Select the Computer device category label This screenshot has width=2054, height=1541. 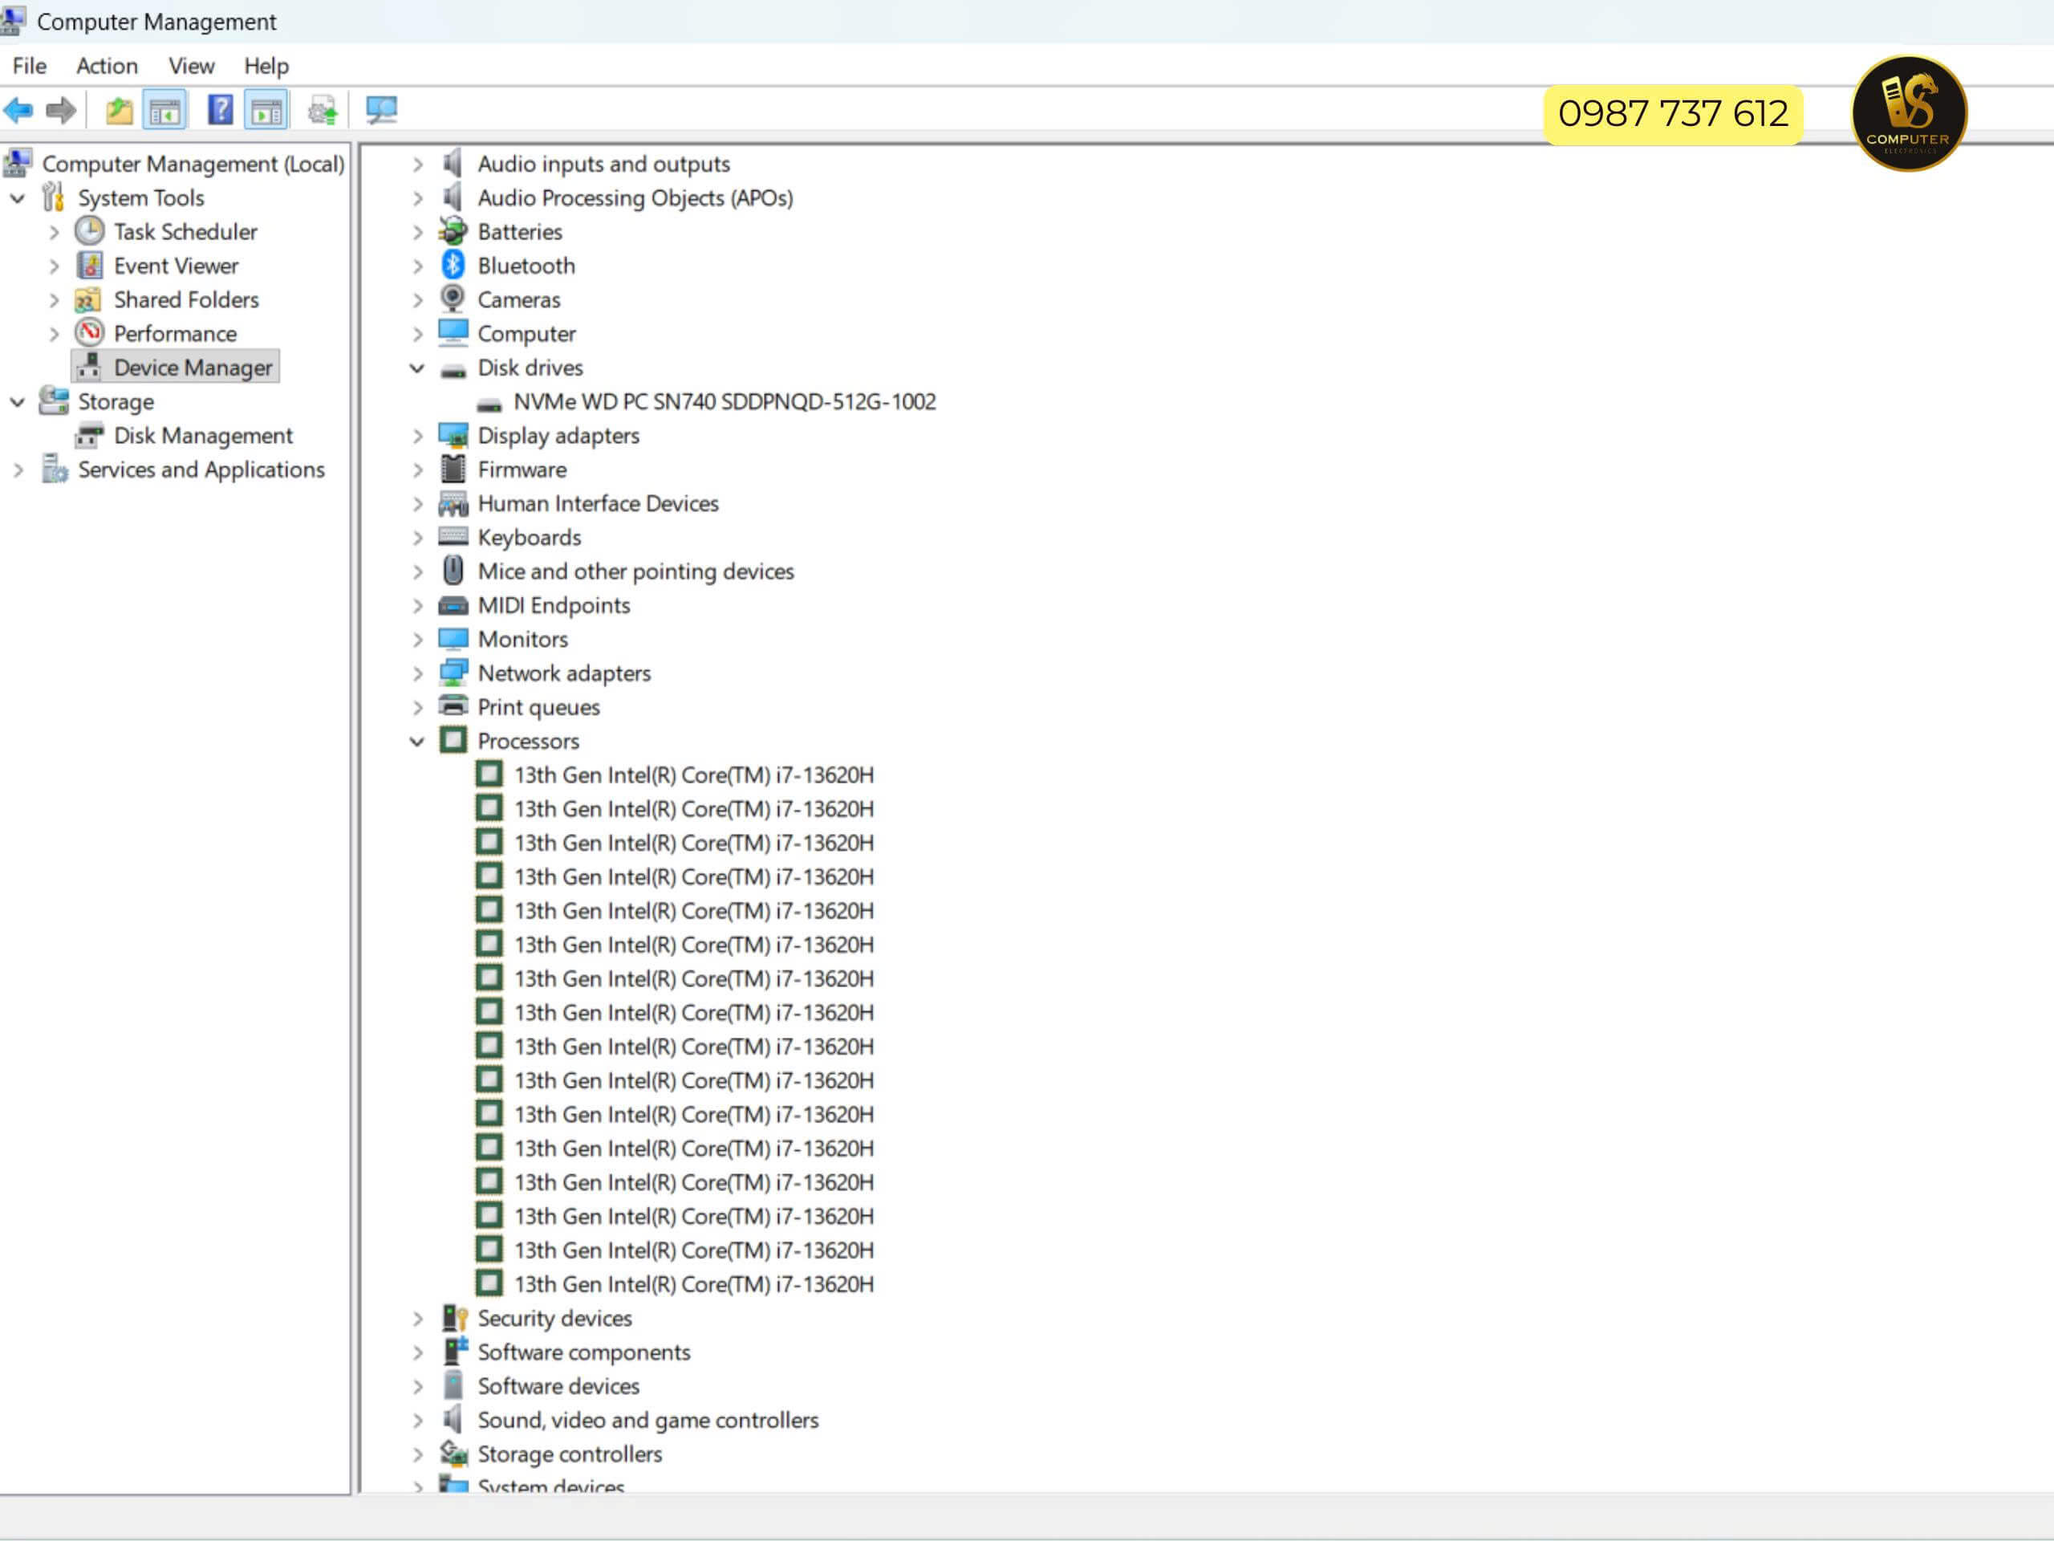[526, 333]
